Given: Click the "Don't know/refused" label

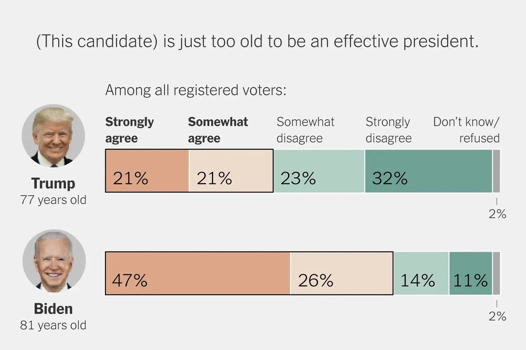Looking at the screenshot, I should pyautogui.click(x=466, y=130).
